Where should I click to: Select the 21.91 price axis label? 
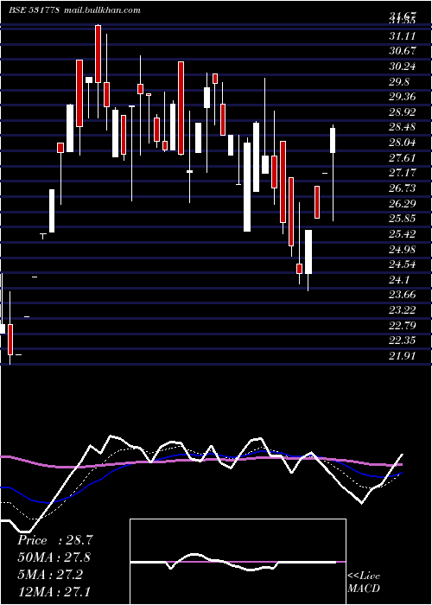click(403, 356)
